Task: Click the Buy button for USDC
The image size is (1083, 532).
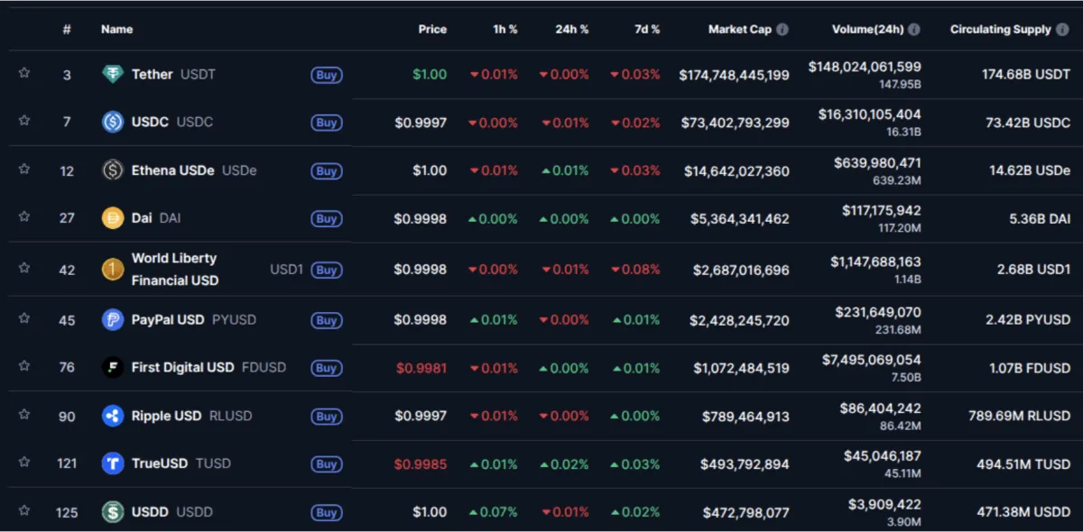Action: coord(327,123)
